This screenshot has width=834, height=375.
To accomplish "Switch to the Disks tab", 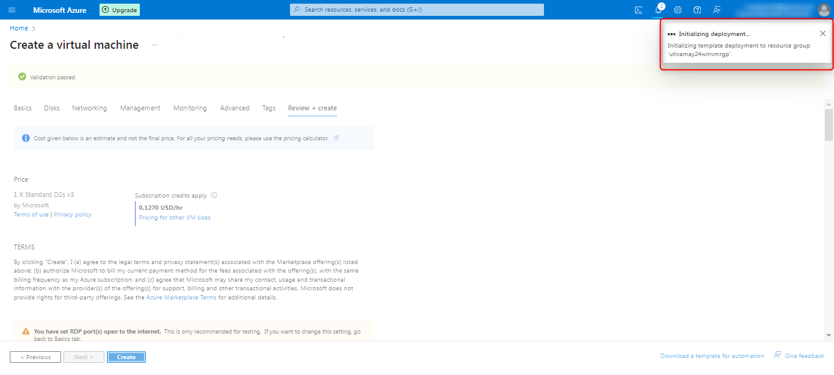I will tap(52, 108).
